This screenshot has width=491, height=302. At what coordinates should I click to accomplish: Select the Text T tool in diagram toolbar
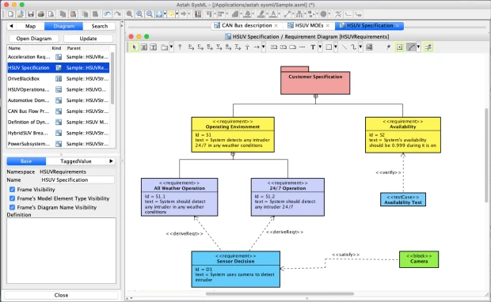[313, 47]
